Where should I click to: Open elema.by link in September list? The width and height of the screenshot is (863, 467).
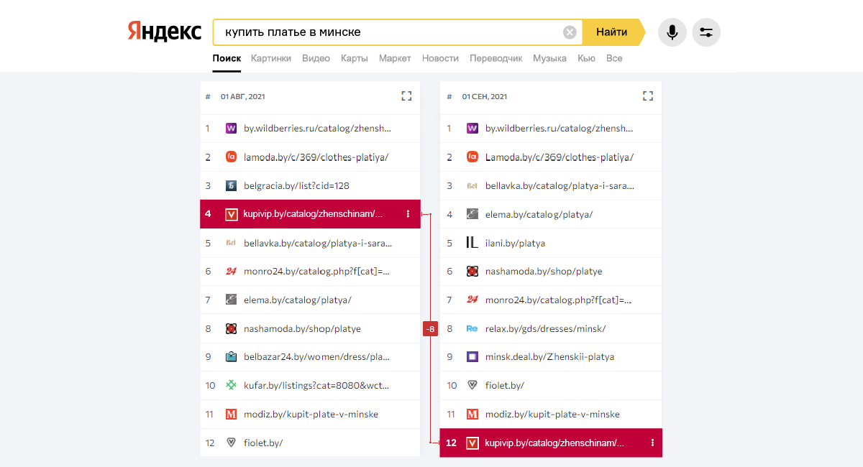coord(539,214)
